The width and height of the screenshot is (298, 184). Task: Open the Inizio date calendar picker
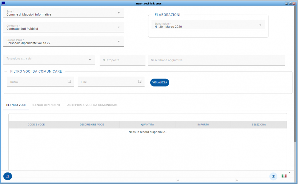(69, 82)
